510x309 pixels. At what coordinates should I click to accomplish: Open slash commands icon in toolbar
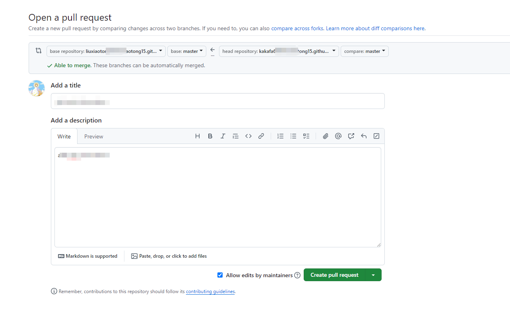pos(376,136)
